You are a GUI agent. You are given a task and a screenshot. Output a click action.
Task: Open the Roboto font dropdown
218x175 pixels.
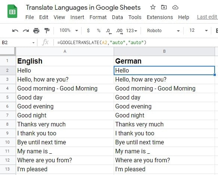tap(163, 31)
